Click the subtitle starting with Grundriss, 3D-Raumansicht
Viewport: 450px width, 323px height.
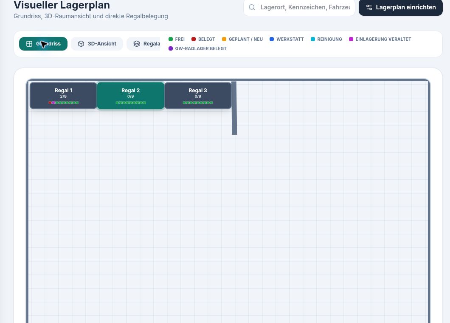pos(91,16)
